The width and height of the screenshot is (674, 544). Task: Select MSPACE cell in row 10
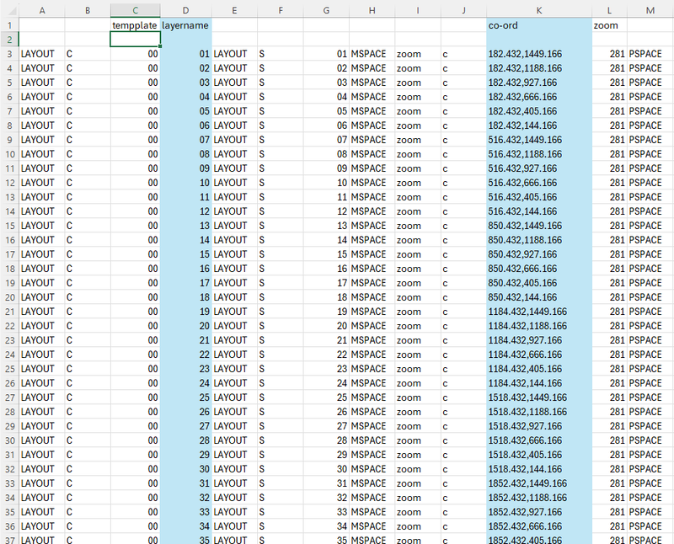(x=372, y=154)
